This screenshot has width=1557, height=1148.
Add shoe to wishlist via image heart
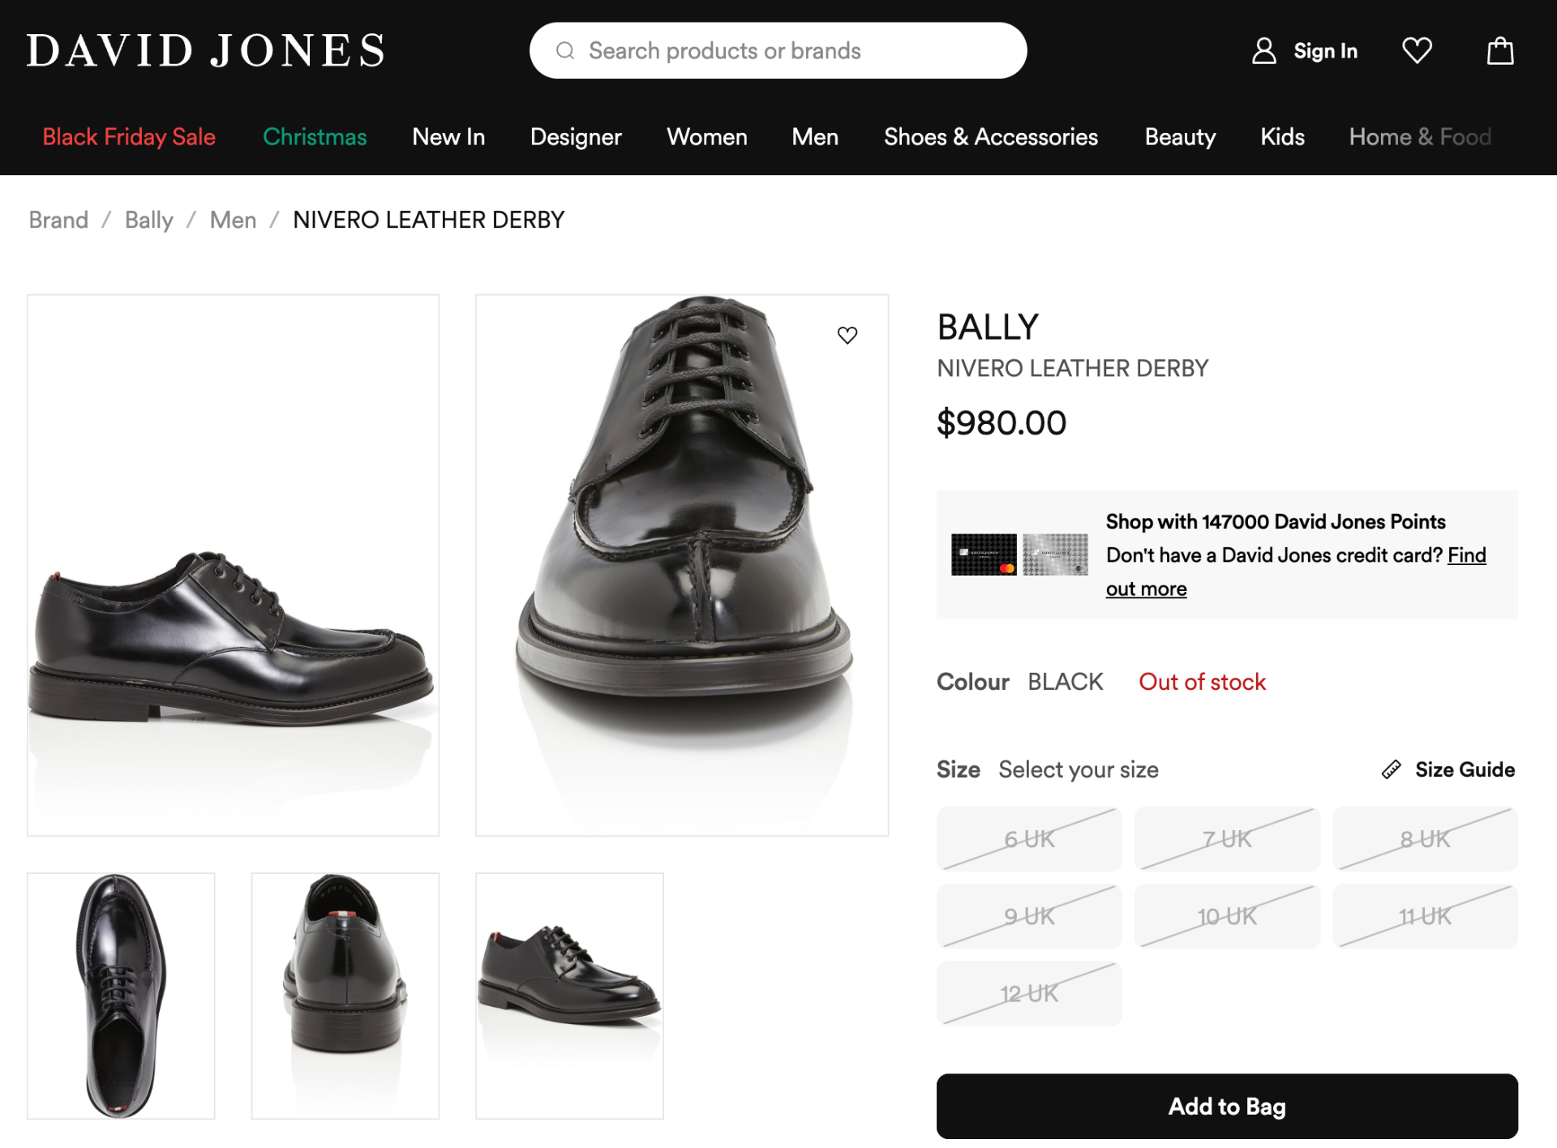847,335
